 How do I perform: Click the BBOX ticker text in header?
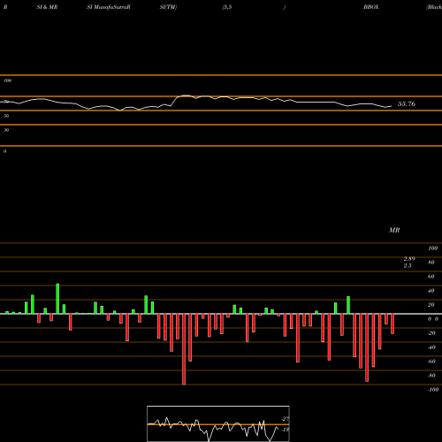point(371,7)
